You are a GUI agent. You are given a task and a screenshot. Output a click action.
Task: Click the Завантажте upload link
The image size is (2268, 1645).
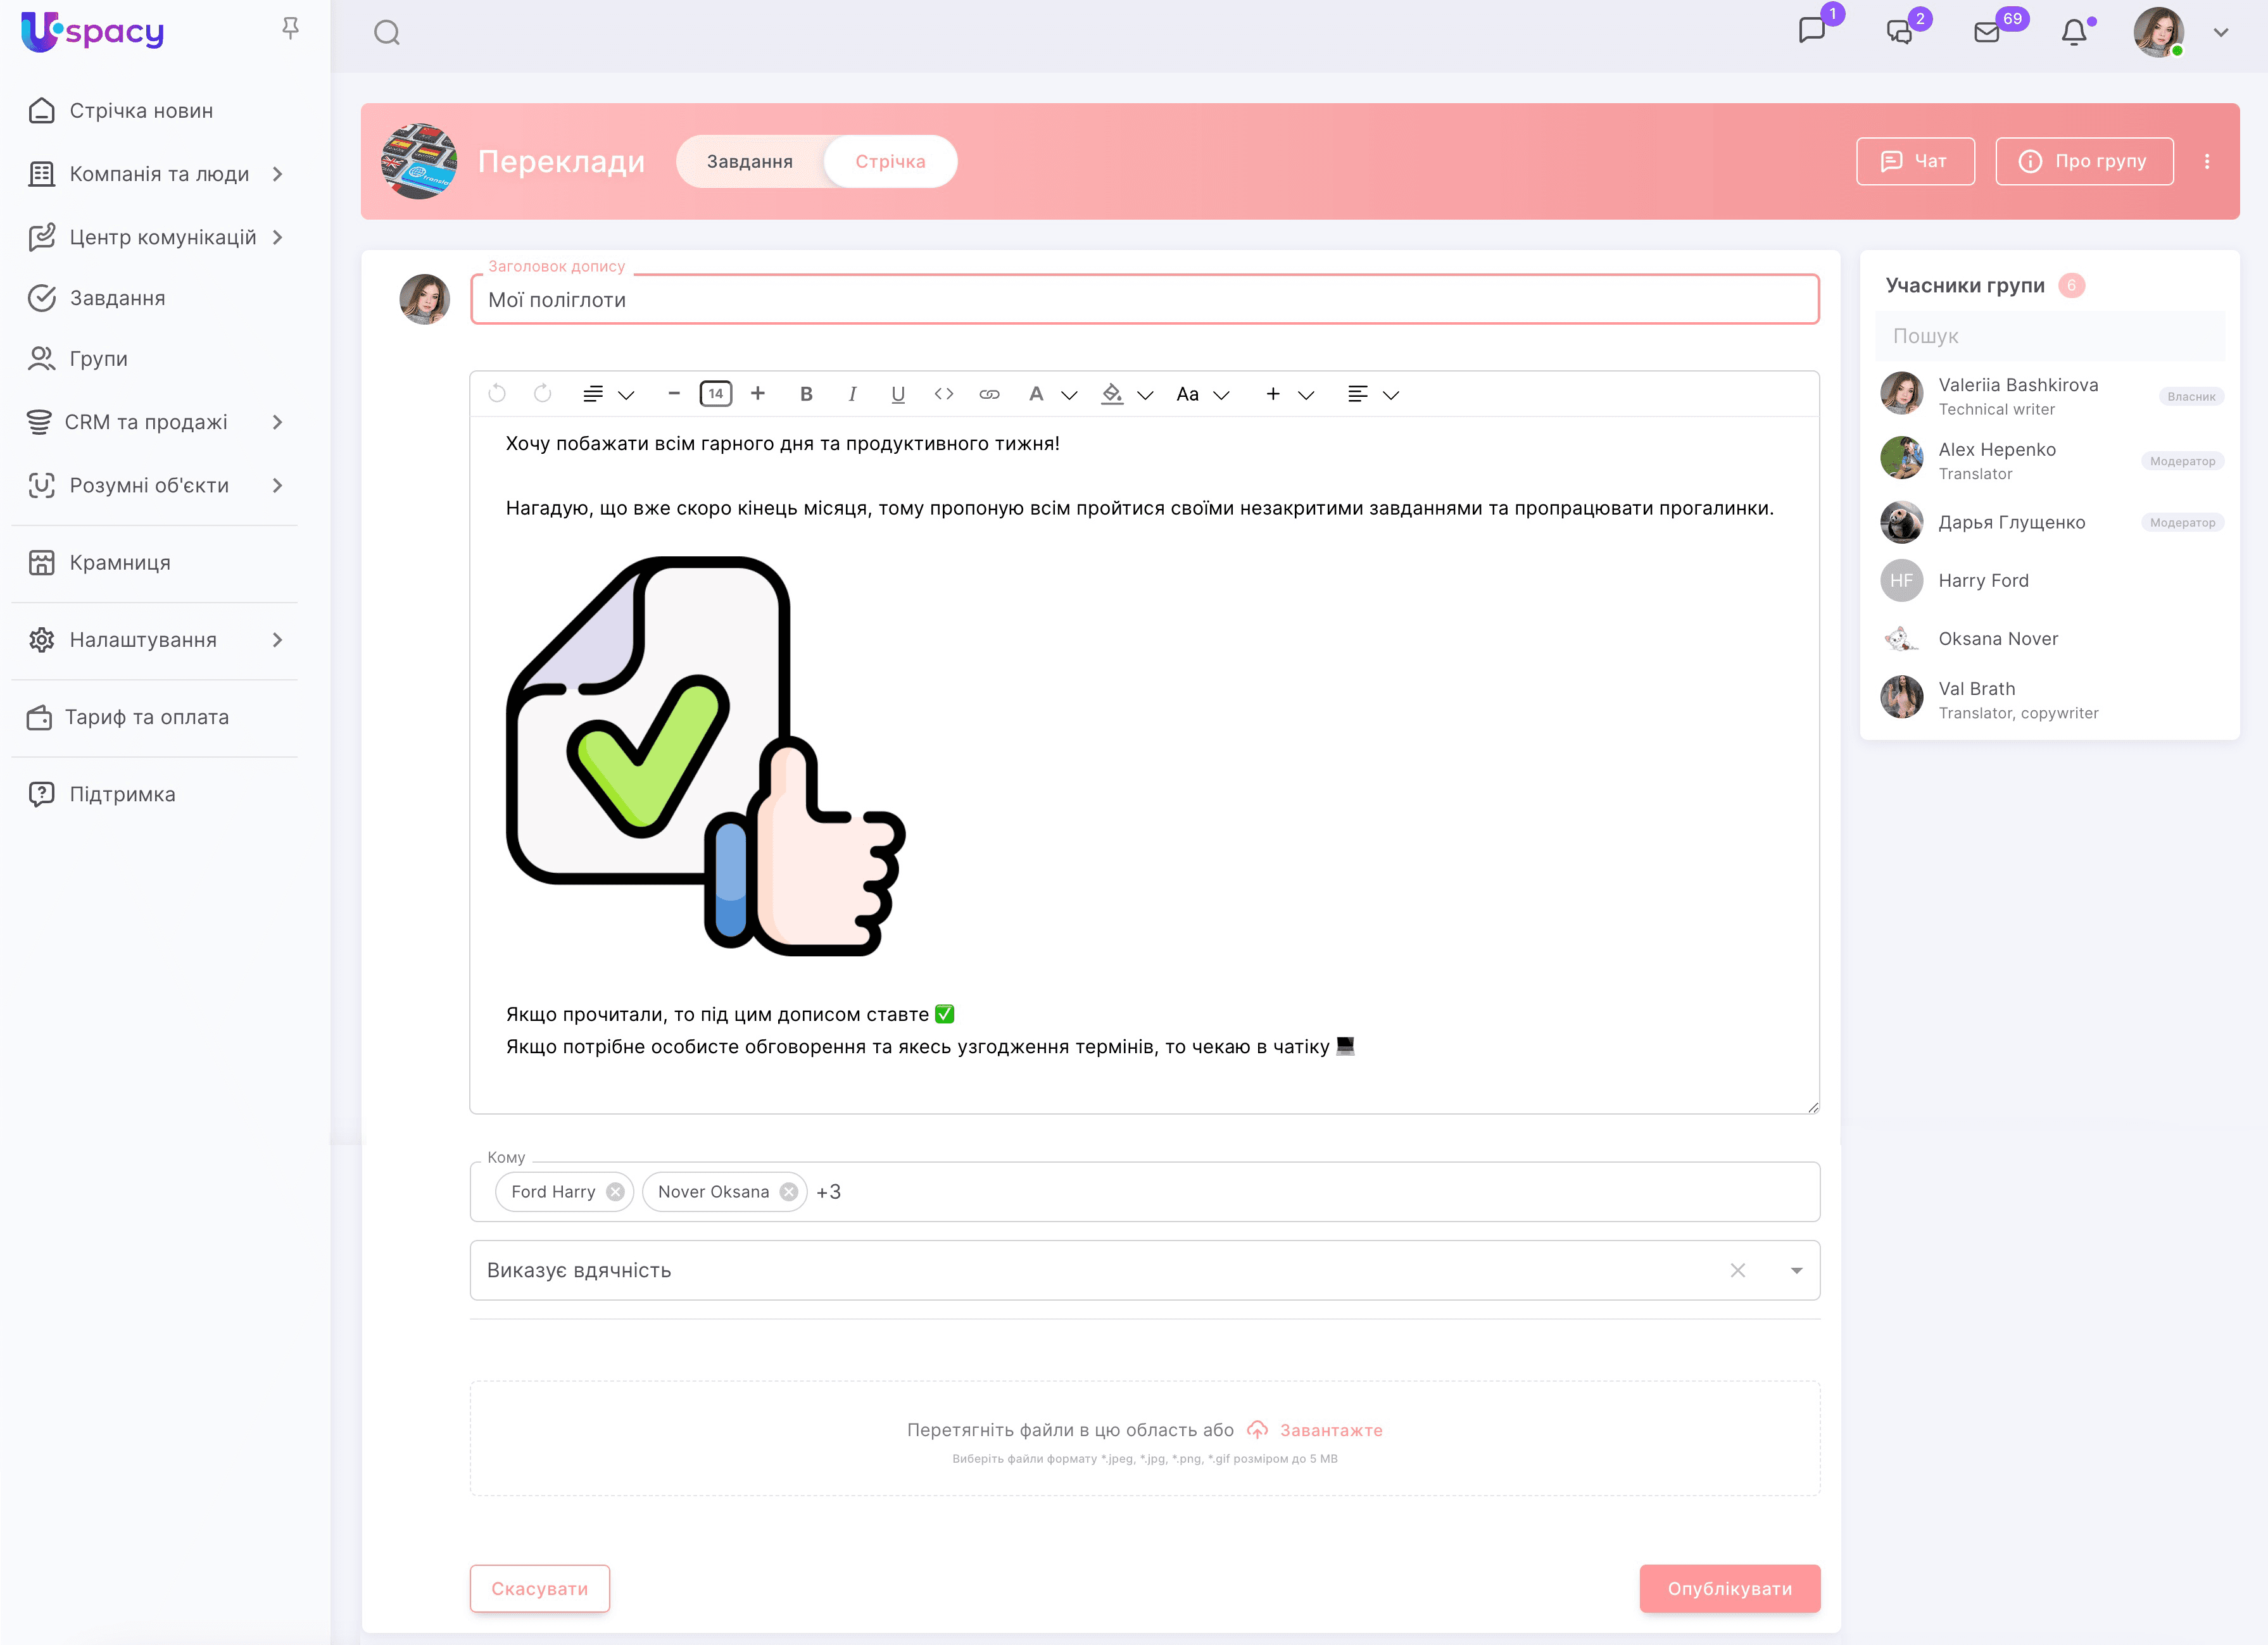pos(1331,1430)
